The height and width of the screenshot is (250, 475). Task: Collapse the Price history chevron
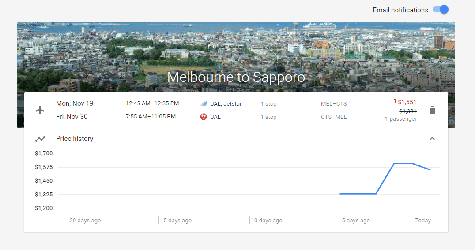(x=432, y=139)
